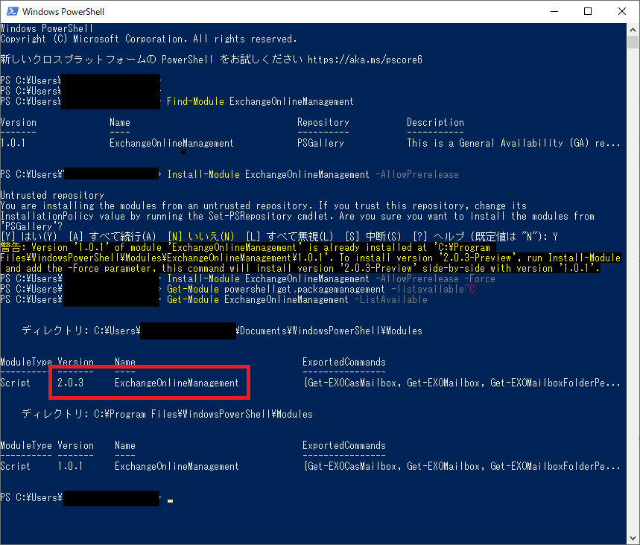This screenshot has height=545, width=640.
Task: Click the Find-Module command text
Action: click(195, 101)
